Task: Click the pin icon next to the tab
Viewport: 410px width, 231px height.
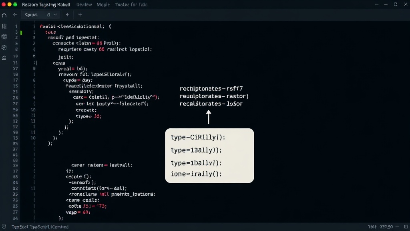Action: (67, 15)
